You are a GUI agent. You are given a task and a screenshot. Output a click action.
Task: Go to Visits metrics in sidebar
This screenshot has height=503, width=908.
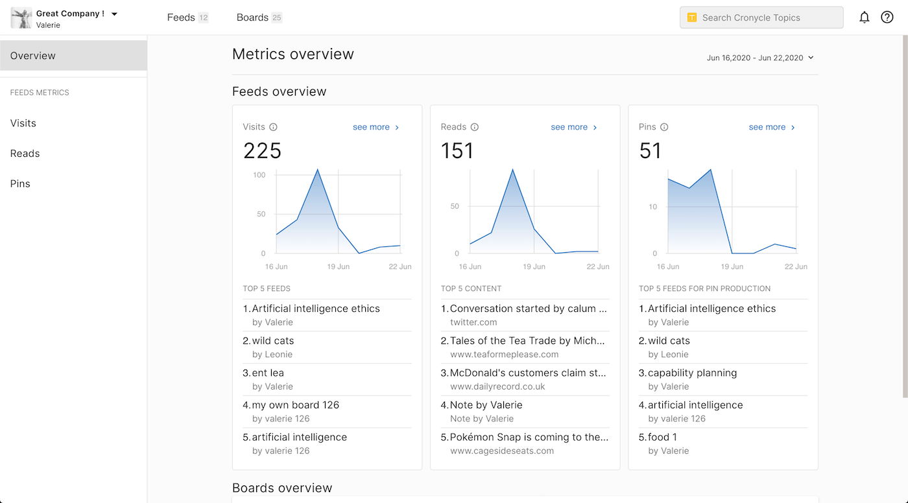[23, 123]
